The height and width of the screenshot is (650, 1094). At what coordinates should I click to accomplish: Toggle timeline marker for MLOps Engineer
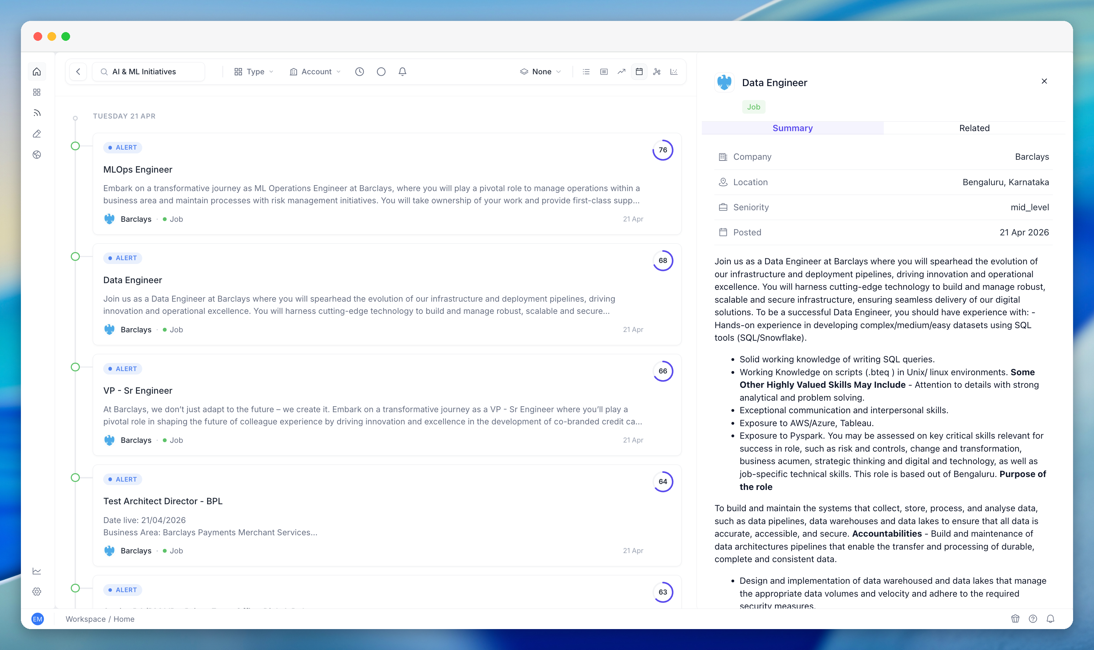pyautogui.click(x=75, y=146)
